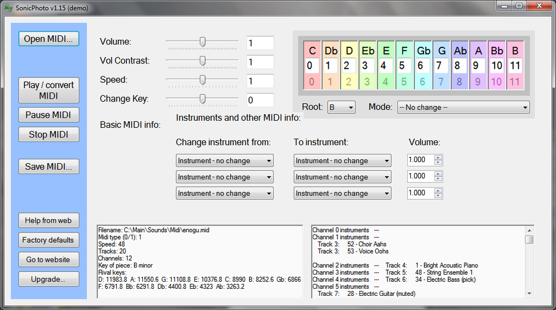The height and width of the screenshot is (310, 556).
Task: Adjust the Volume slider thumb
Action: pos(202,42)
